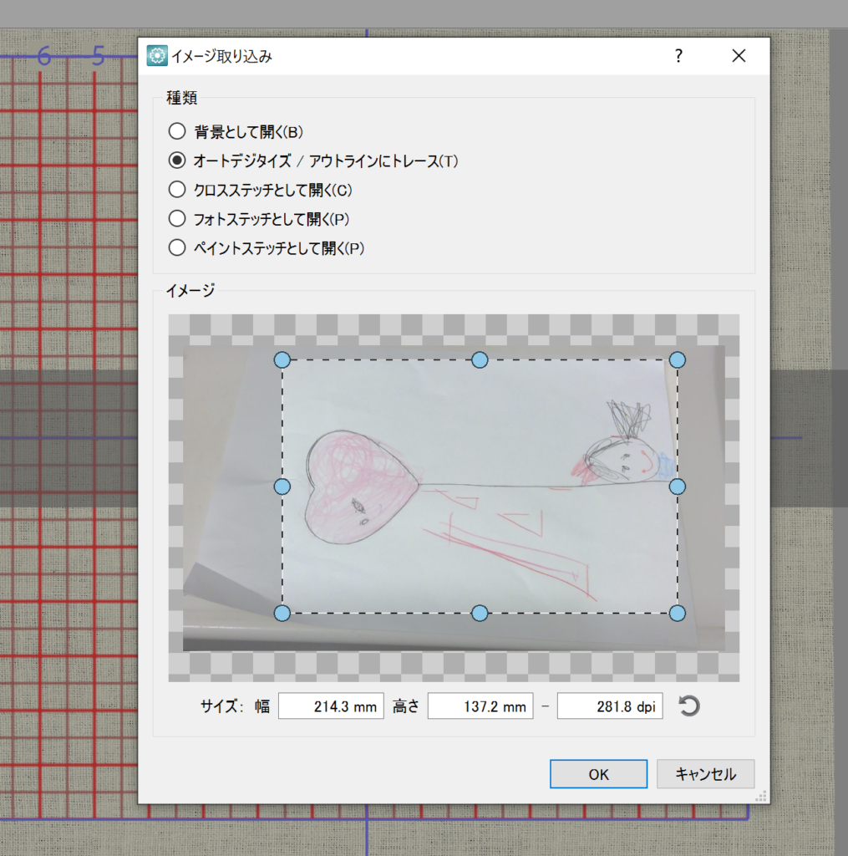The image size is (848, 856).
Task: Click the 幅 width input field
Action: tap(331, 706)
